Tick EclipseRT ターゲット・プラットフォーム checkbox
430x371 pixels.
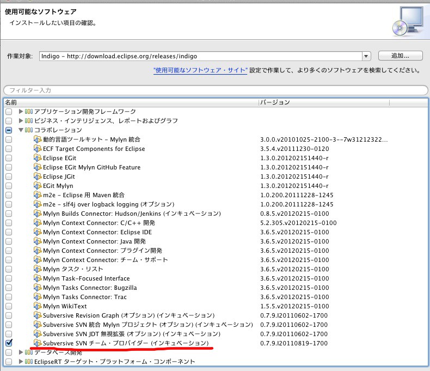coord(9,361)
